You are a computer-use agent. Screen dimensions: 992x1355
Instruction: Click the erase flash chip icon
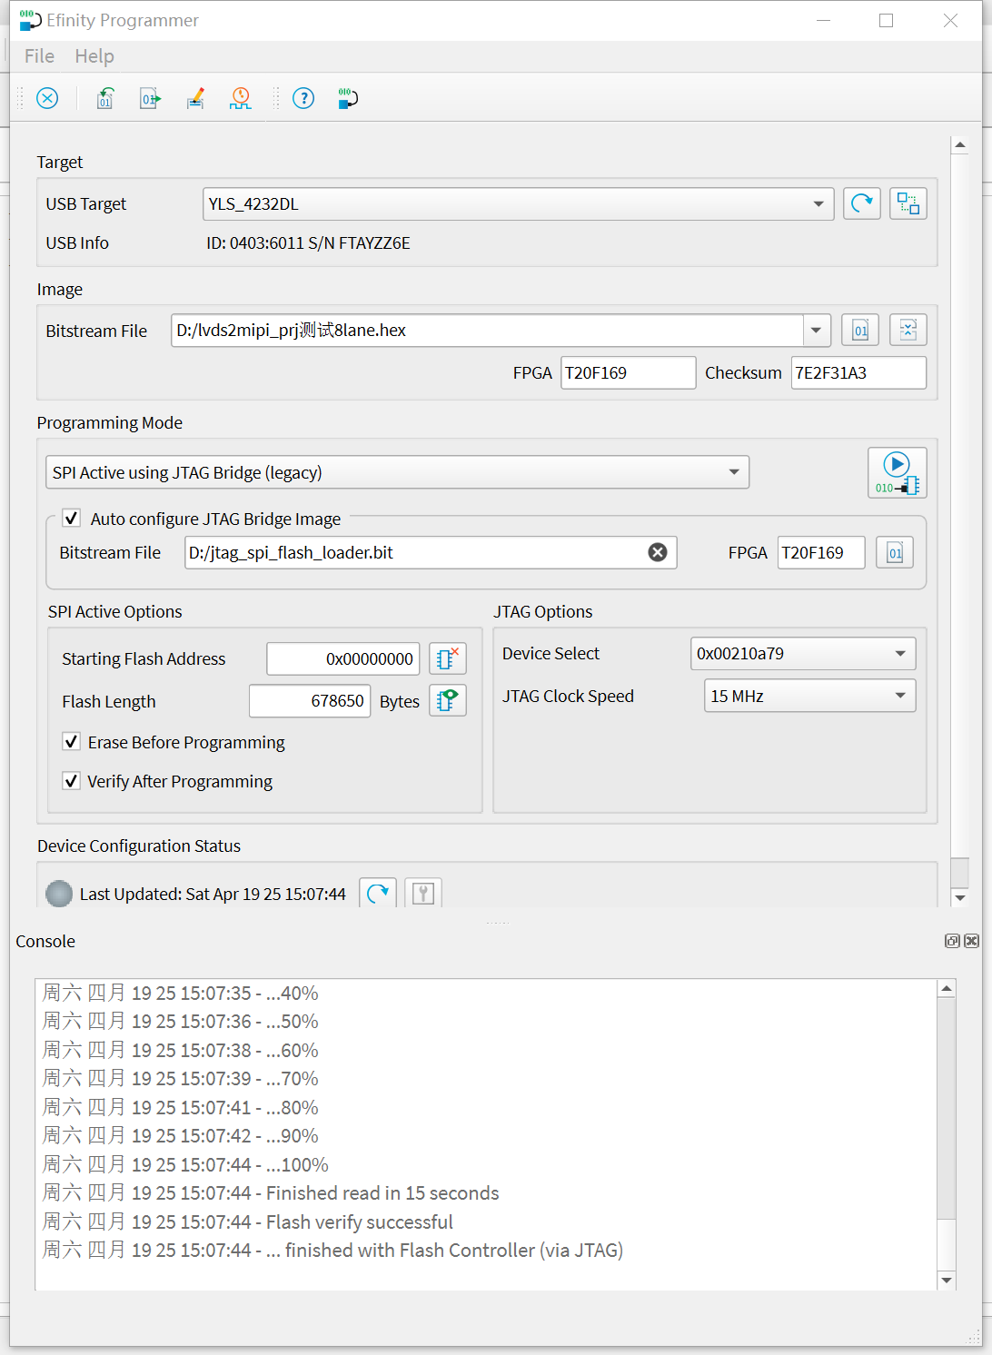pos(448,658)
